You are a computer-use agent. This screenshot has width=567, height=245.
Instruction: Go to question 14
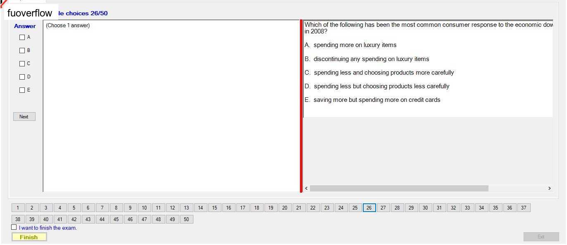pos(200,208)
